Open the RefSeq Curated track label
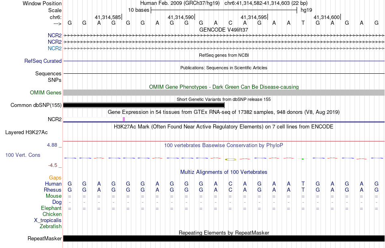This screenshot has height=248, width=385. point(43,61)
